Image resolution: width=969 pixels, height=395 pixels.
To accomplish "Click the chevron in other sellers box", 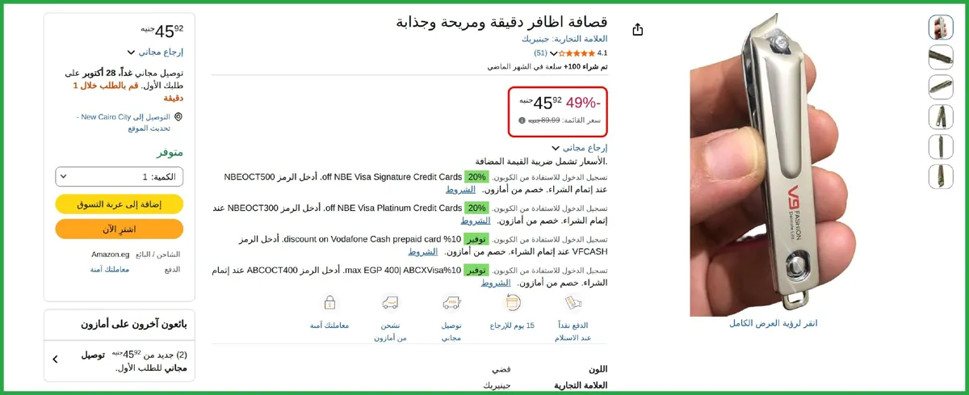I will pos(55,359).
